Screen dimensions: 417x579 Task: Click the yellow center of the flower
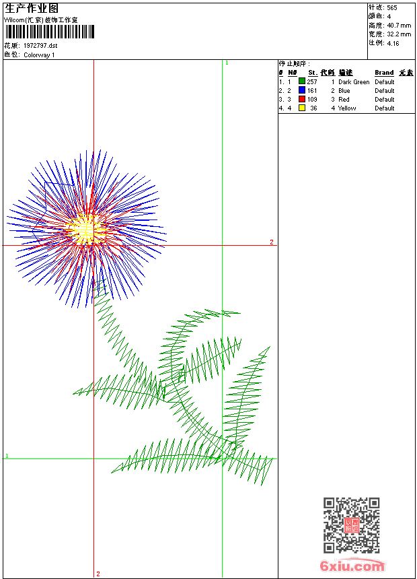click(x=85, y=229)
